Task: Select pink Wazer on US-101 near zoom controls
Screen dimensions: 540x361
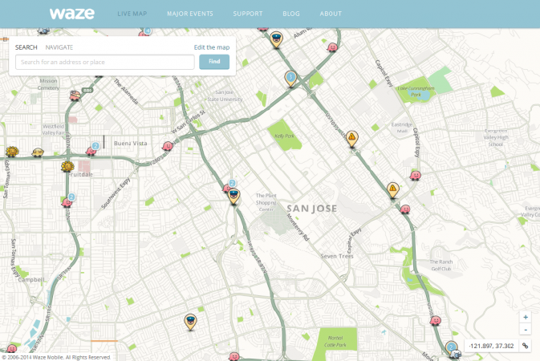Action: pos(436,321)
